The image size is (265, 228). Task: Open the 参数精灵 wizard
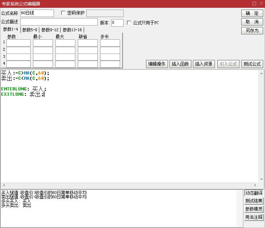pyautogui.click(x=254, y=209)
